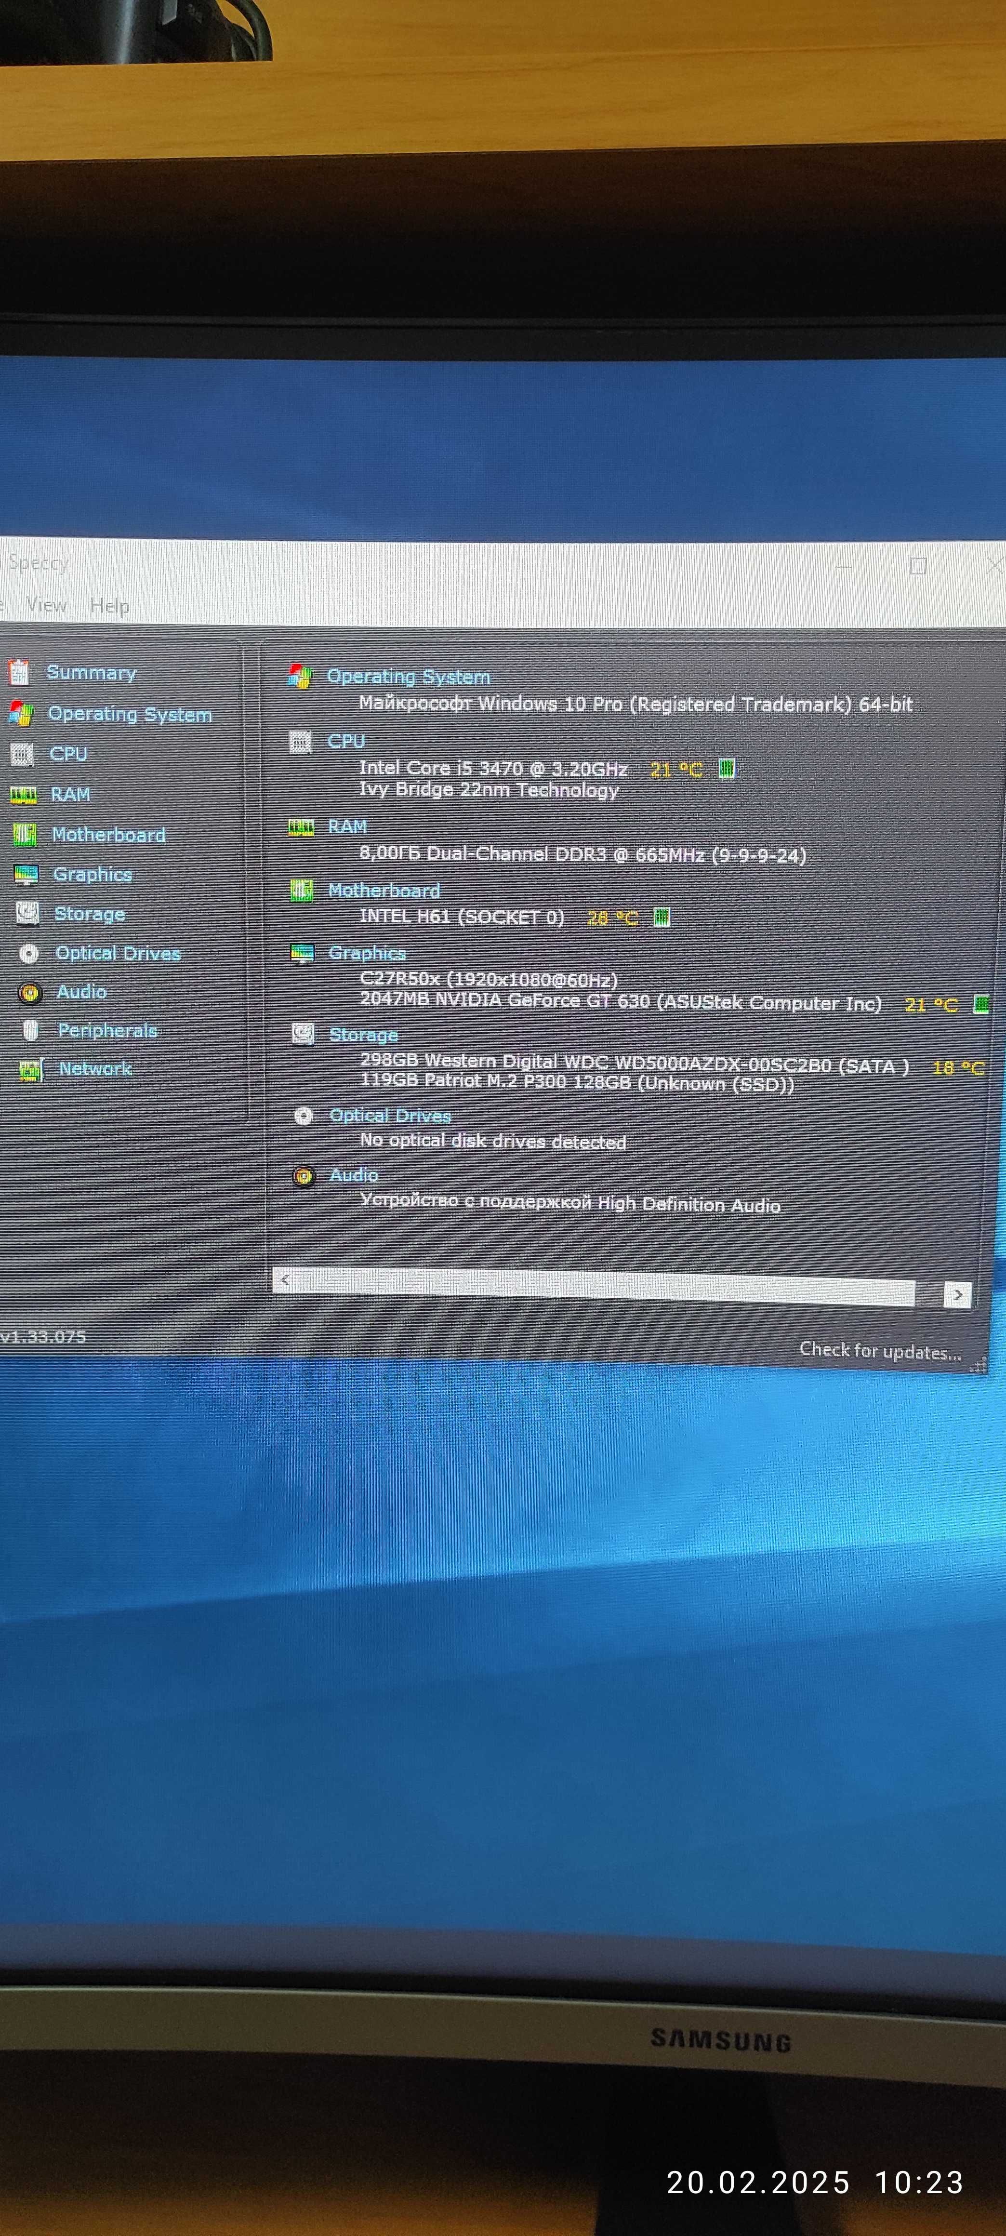Click the Optical Drives disc icon in sidebar

(28, 953)
